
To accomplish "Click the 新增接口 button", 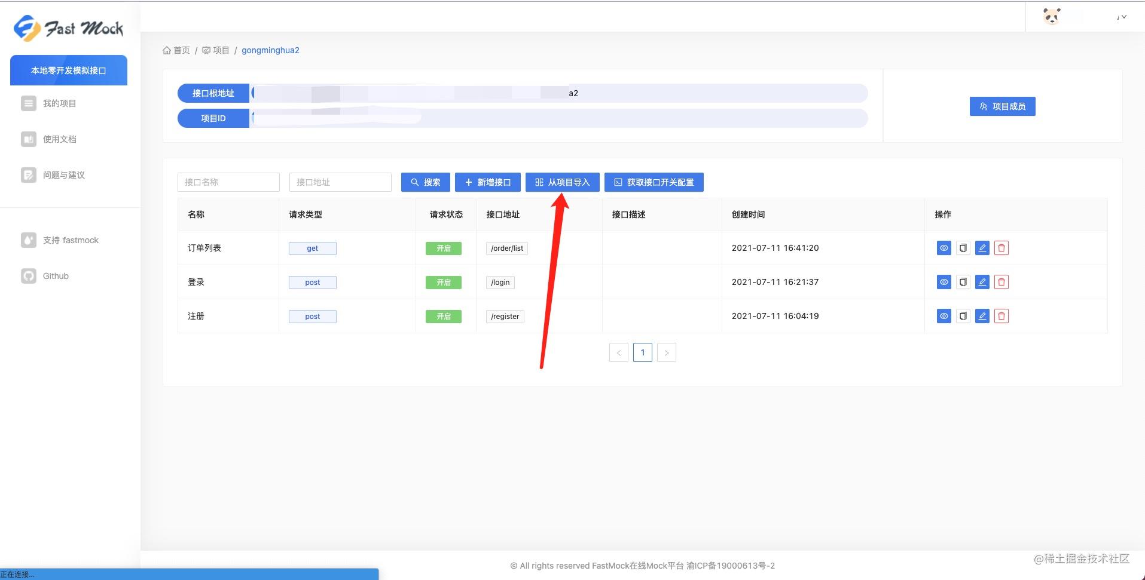I will (x=488, y=182).
